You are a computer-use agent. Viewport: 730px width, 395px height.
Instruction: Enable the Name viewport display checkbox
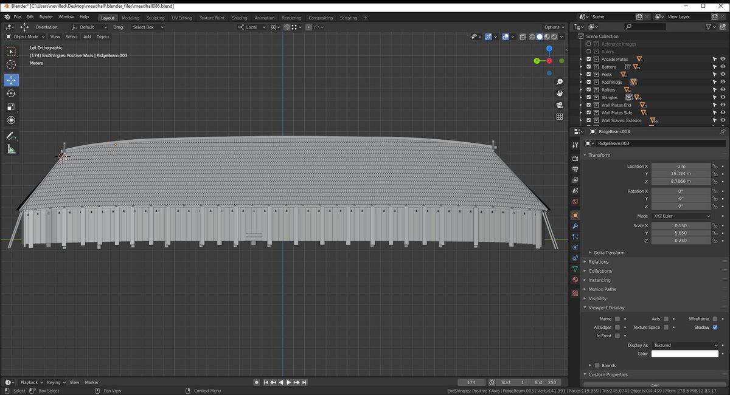(617, 318)
